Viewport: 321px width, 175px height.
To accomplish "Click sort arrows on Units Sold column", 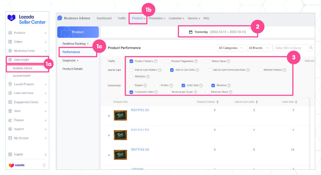I will (296, 102).
